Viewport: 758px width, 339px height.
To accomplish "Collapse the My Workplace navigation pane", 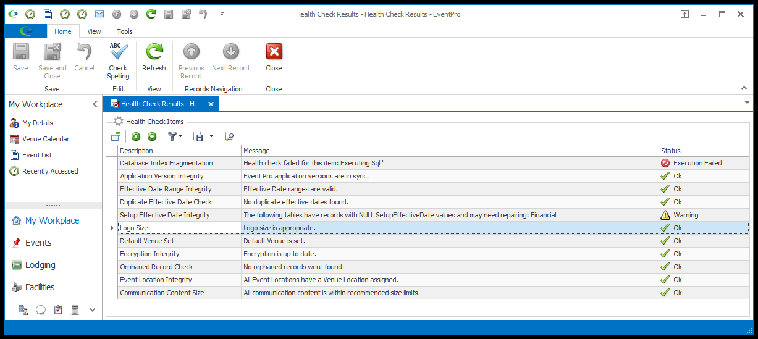I will 95,104.
